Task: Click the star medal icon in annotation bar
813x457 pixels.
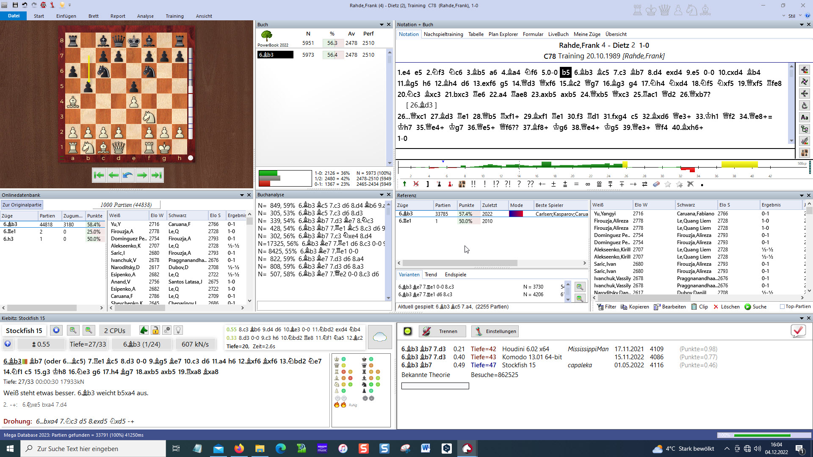Action: pyautogui.click(x=668, y=184)
